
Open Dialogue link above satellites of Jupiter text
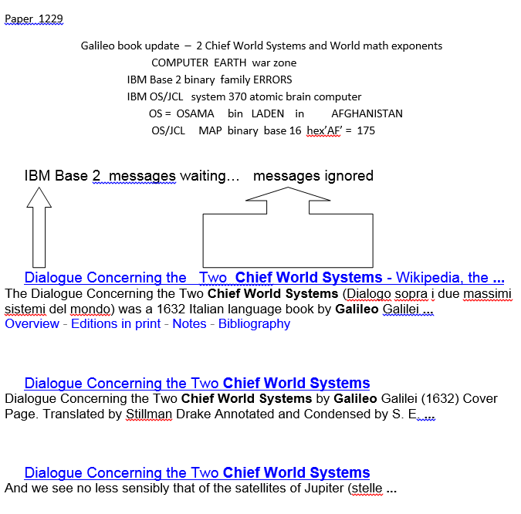(197, 473)
